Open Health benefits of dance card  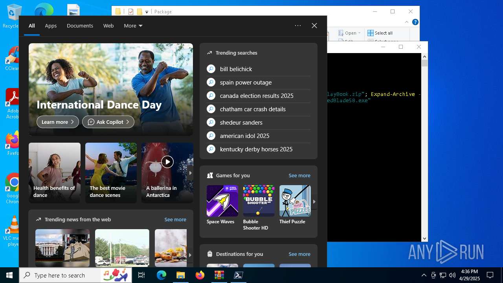point(55,173)
